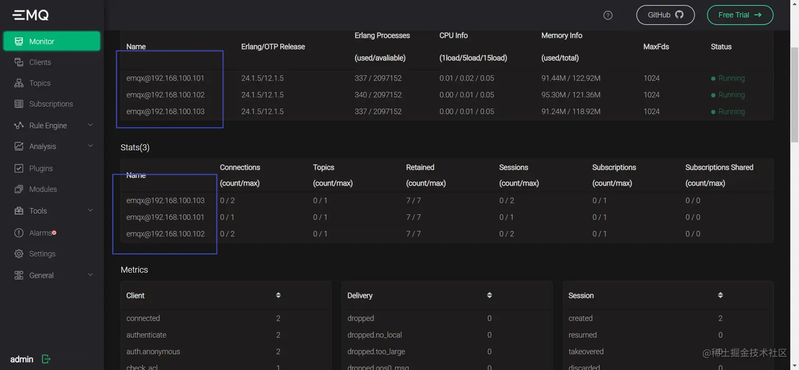Click the admin username
Image resolution: width=799 pixels, height=370 pixels.
click(22, 359)
